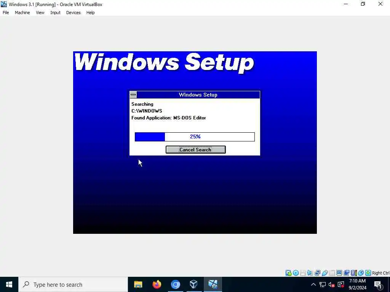Click the Cancel Search button
This screenshot has width=390, height=292.
click(x=195, y=149)
